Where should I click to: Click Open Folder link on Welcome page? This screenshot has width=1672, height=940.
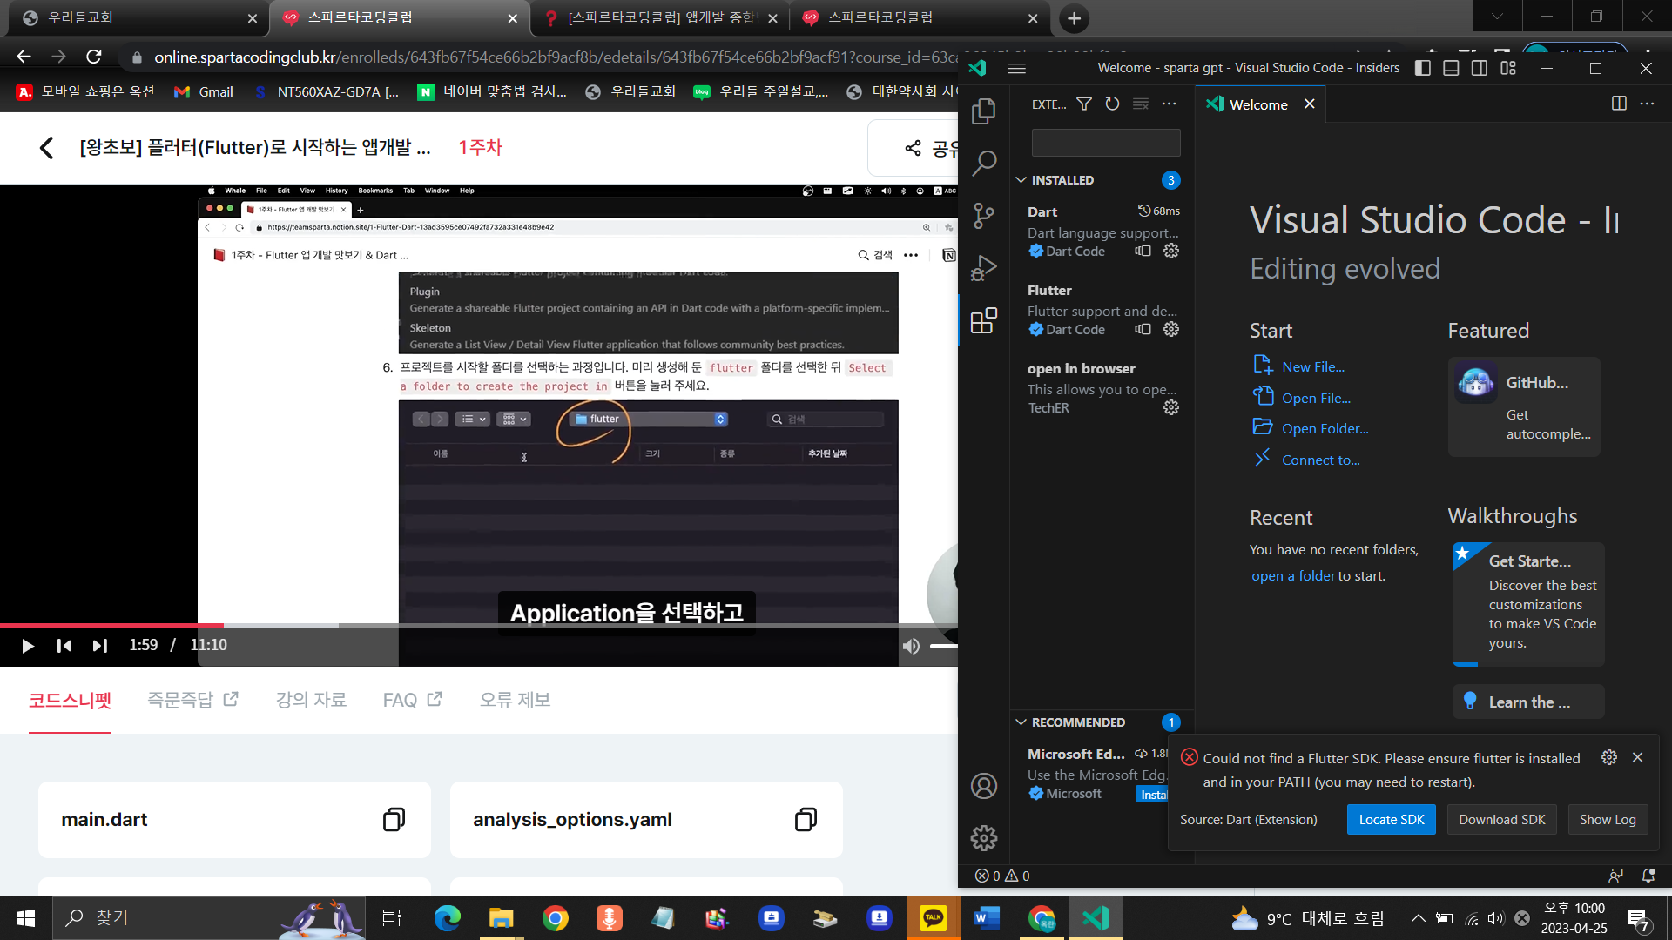coord(1325,428)
